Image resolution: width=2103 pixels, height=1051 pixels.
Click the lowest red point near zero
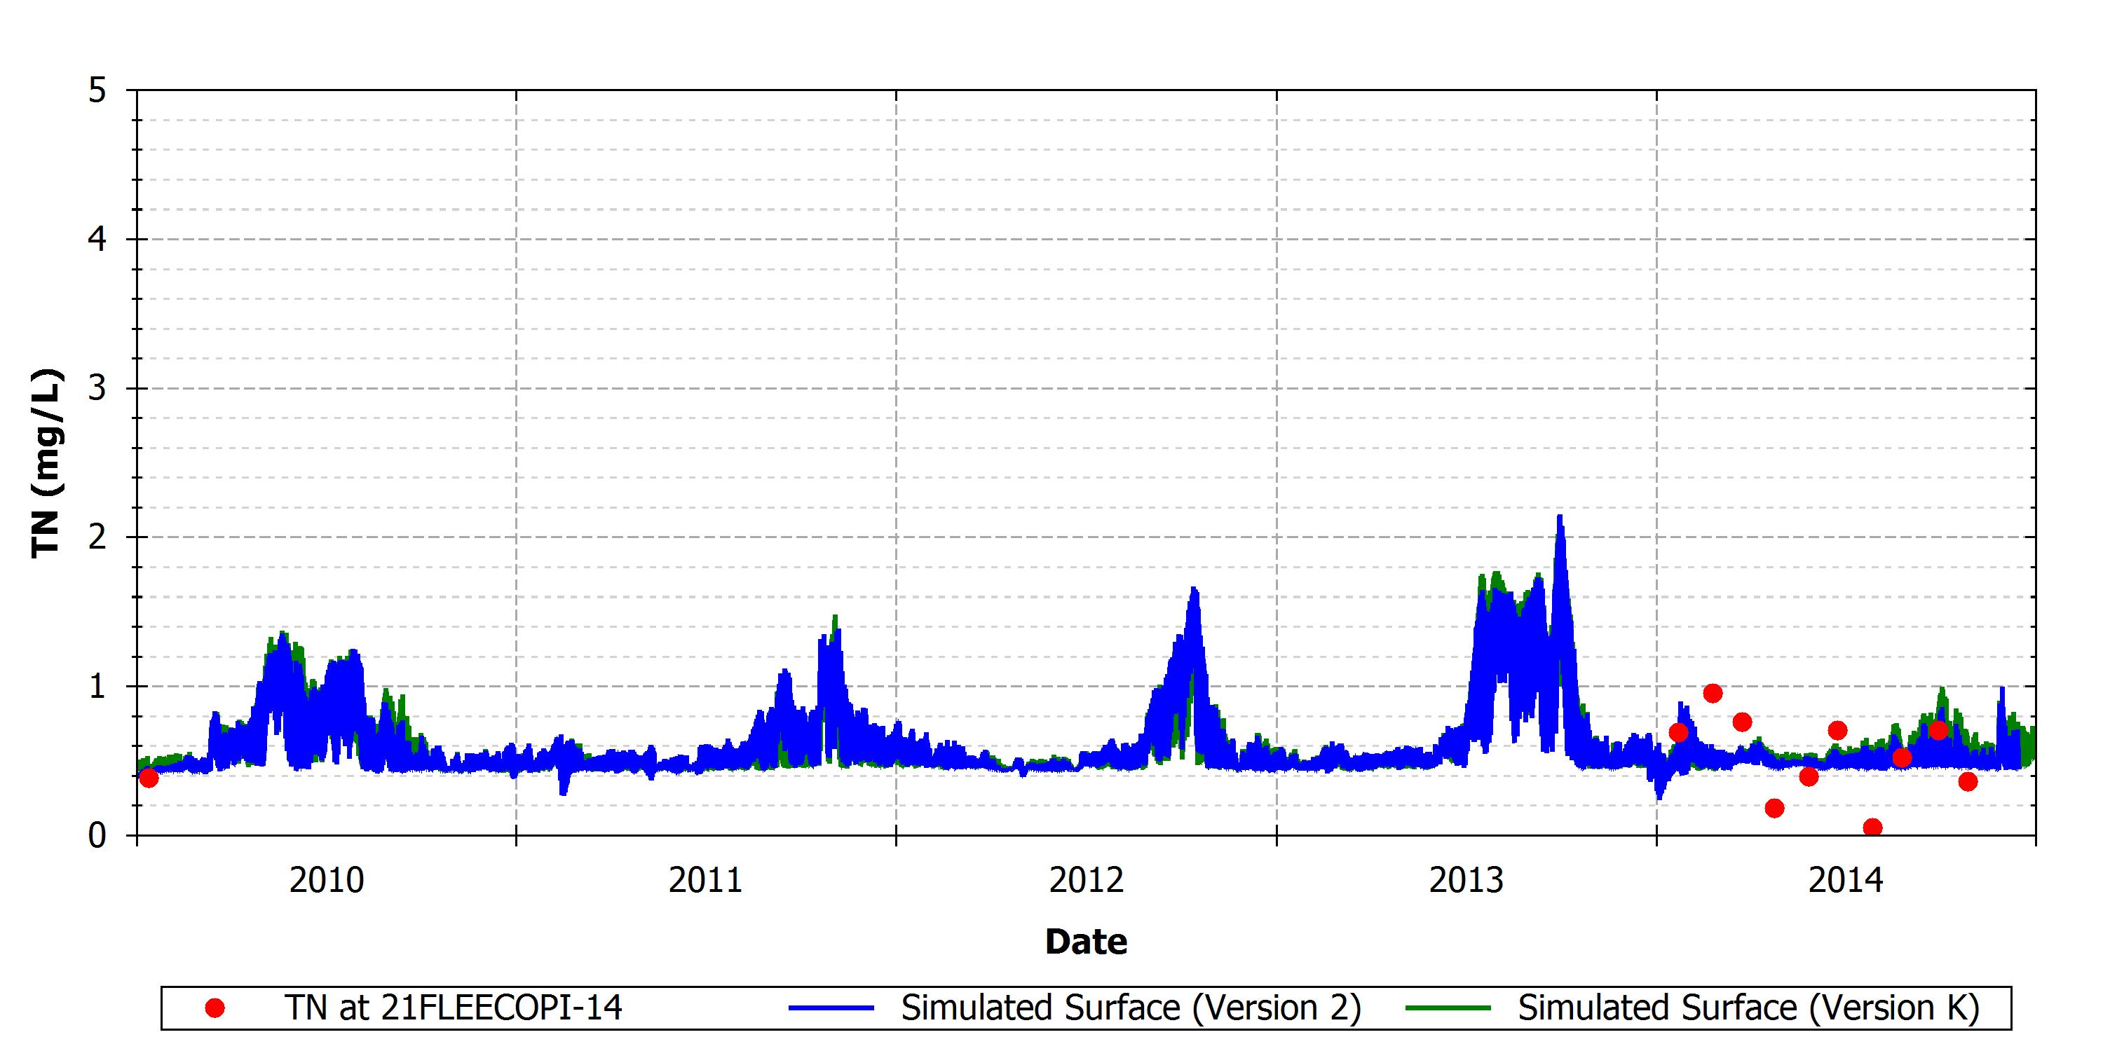[1873, 827]
